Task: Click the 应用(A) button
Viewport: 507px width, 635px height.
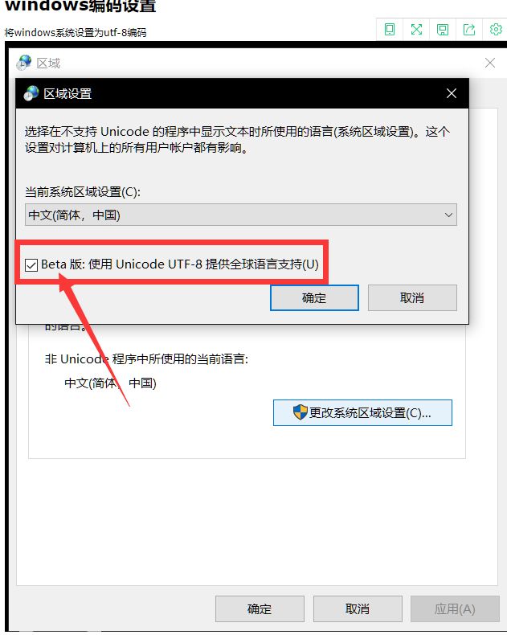Action: click(x=455, y=608)
